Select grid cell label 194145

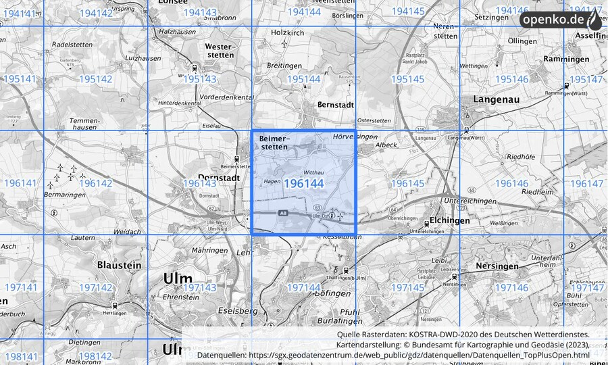408,11
